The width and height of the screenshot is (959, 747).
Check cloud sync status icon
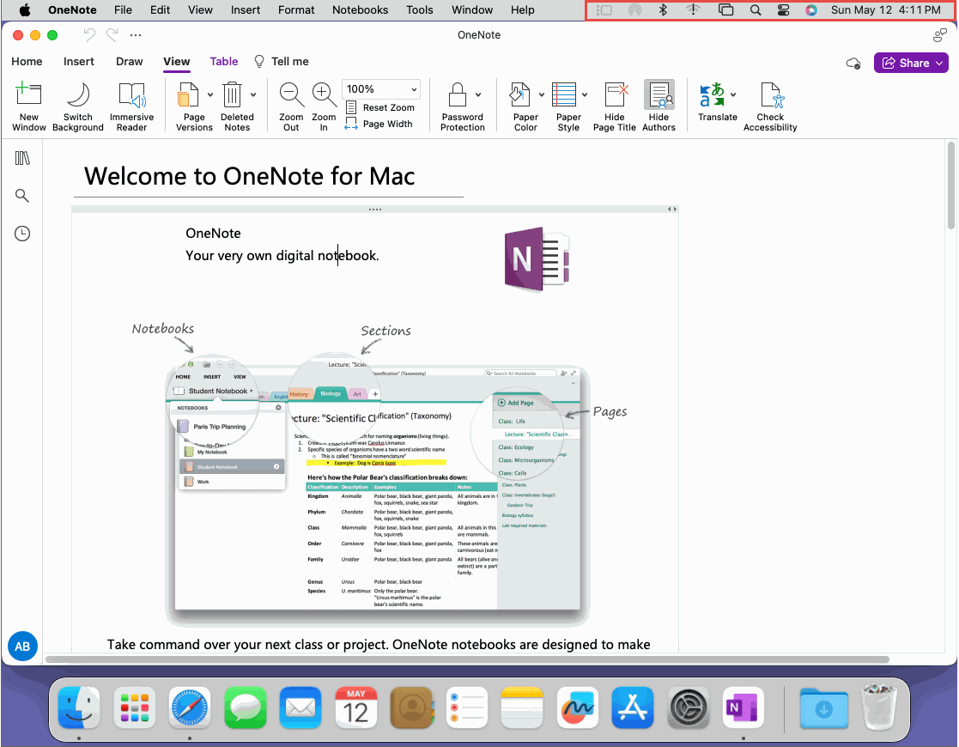tap(853, 63)
